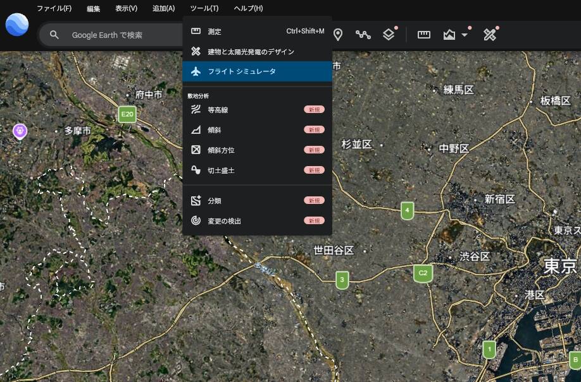The image size is (581, 382).
Task: Click the Google Earth logo icon
Action: [x=17, y=25]
